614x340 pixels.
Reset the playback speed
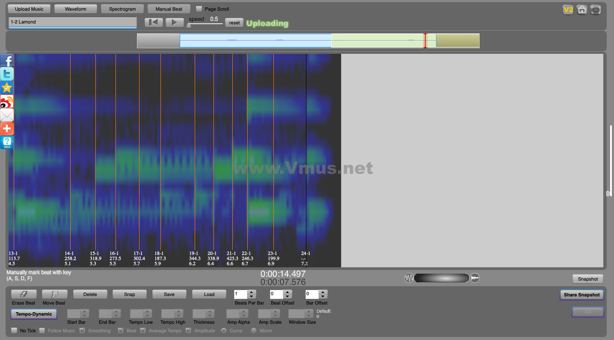(x=234, y=23)
